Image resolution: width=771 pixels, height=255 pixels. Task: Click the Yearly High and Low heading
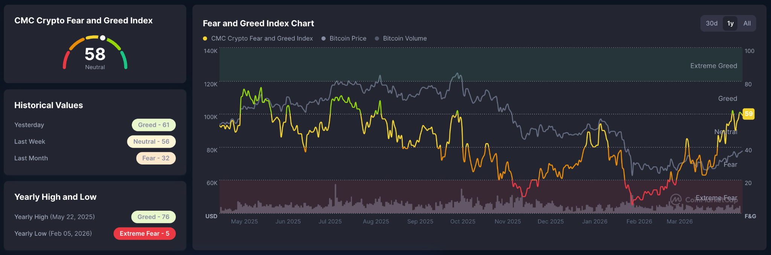[x=55, y=197]
